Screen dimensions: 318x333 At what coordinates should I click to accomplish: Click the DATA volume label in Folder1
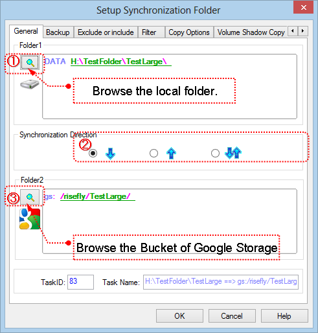[x=55, y=62]
